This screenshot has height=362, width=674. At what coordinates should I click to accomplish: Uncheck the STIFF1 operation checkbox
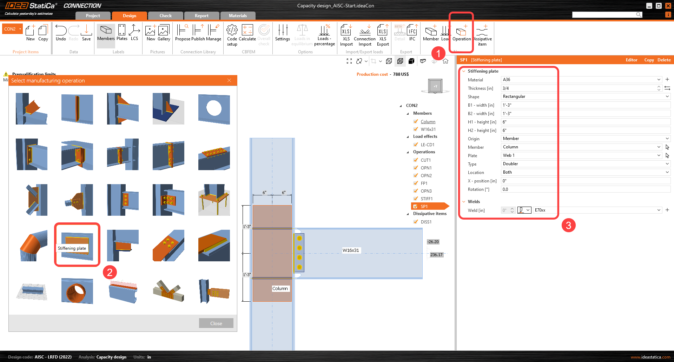416,199
